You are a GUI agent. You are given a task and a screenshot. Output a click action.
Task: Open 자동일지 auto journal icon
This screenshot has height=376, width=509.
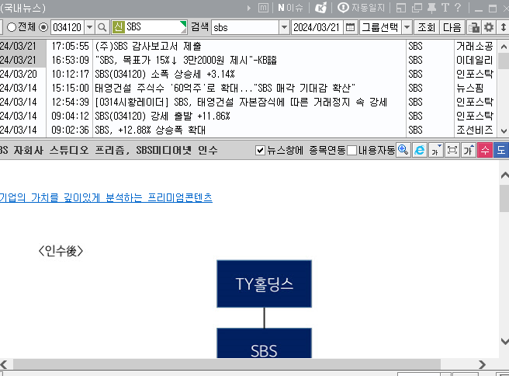tap(361, 8)
